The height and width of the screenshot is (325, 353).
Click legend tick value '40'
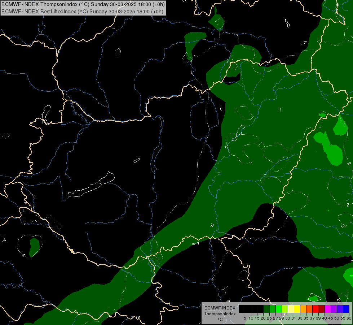pyautogui.click(x=325, y=318)
